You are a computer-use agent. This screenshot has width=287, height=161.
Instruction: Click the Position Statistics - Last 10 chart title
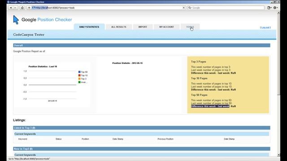pyautogui.click(x=43, y=67)
